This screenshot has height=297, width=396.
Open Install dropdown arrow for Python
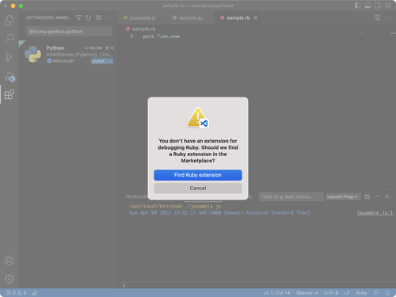110,61
